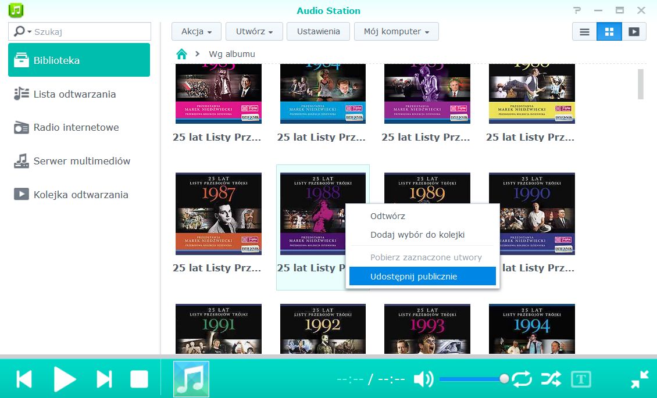Select the 1984 album cover
Viewport: 657px width, 398px height.
click(x=323, y=94)
